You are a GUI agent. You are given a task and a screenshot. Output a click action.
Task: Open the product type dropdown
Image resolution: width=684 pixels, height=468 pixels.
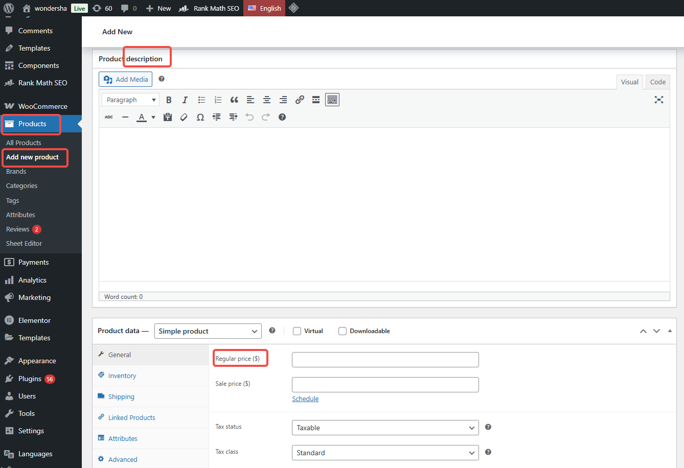click(208, 331)
